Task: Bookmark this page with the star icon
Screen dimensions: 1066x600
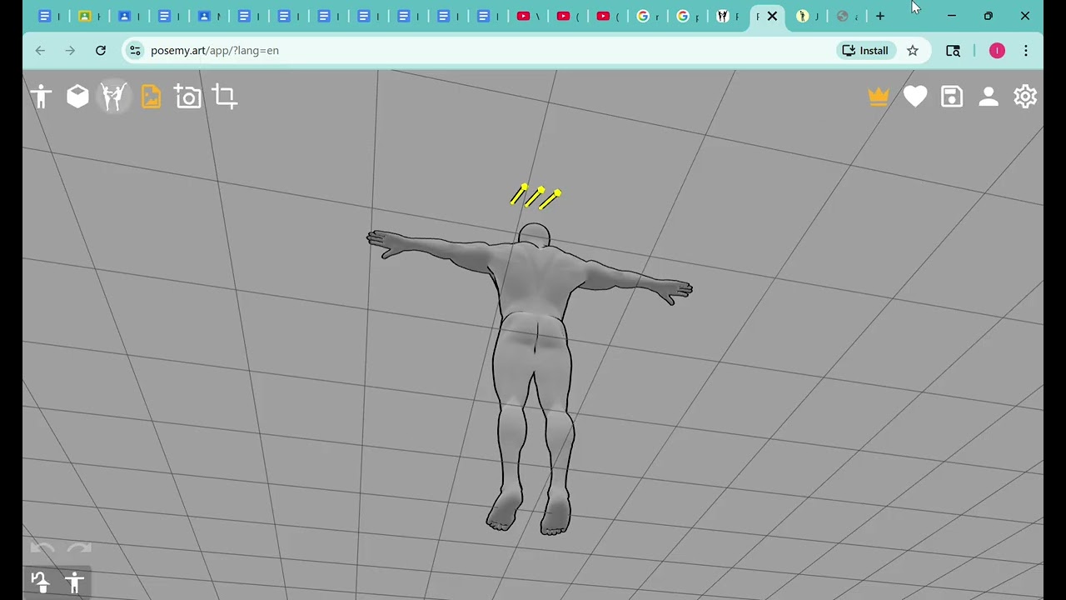Action: (913, 51)
